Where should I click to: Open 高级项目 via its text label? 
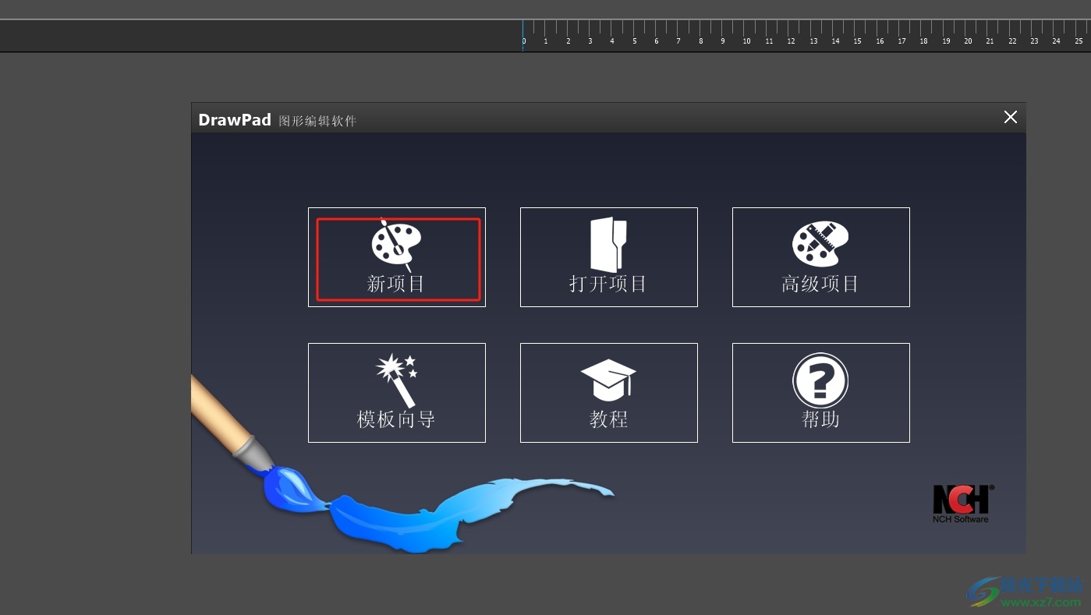pos(820,284)
